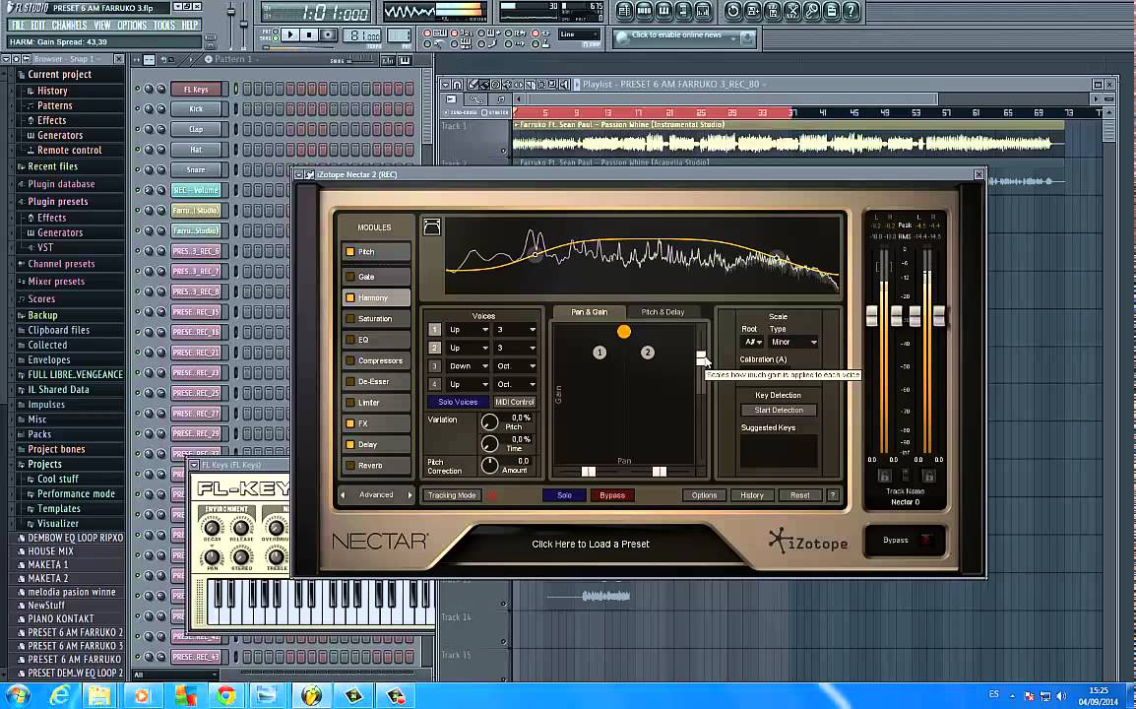
Task: Click the Pitch Correction Amount knob
Action: (x=490, y=466)
